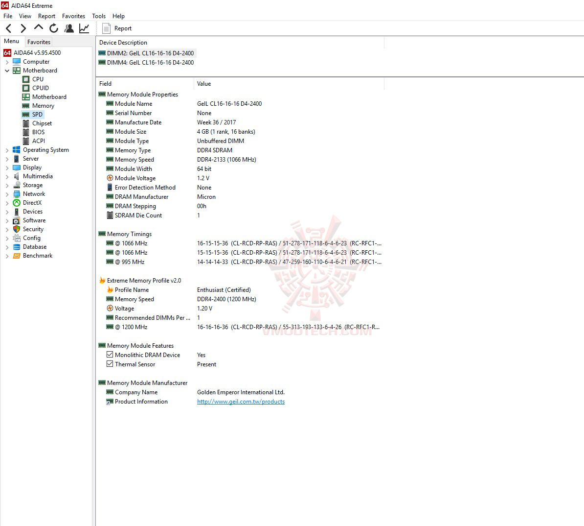This screenshot has height=526, width=584.
Task: Click the Server icon in the tree
Action: click(x=17, y=159)
